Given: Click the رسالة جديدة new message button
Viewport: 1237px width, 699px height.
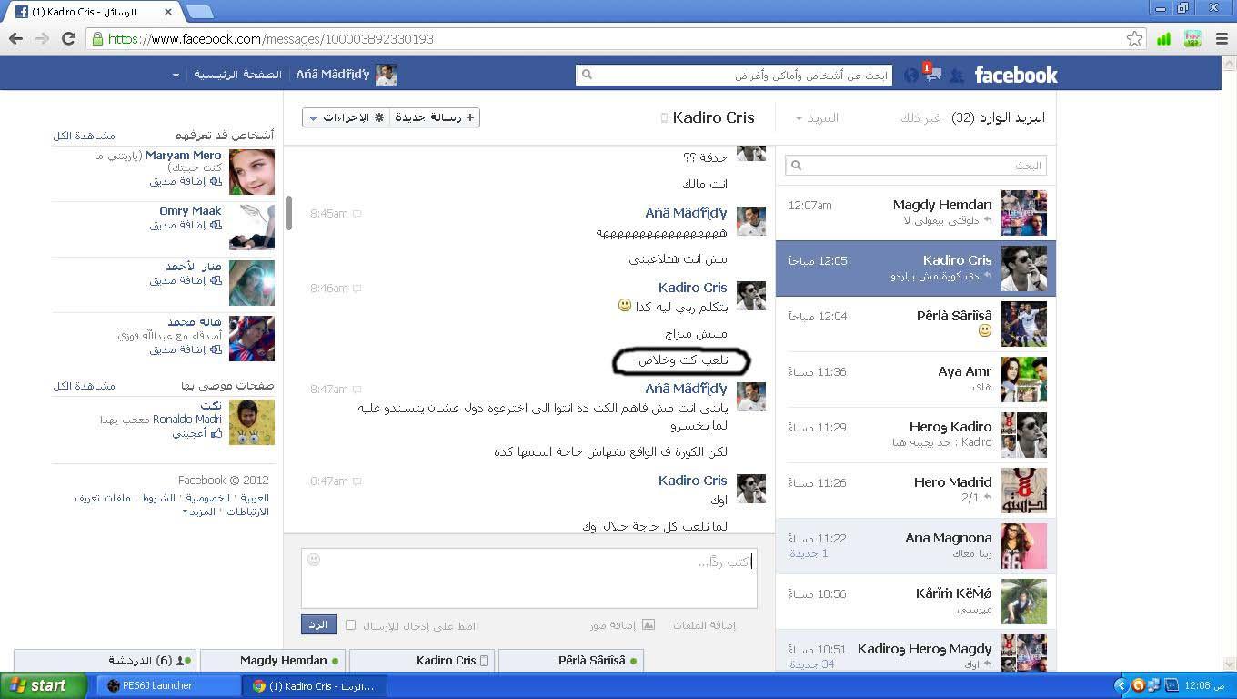Looking at the screenshot, I should pos(435,117).
